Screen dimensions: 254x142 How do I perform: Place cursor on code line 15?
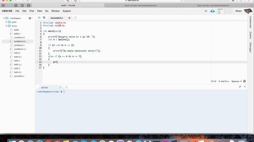tap(145, 62)
